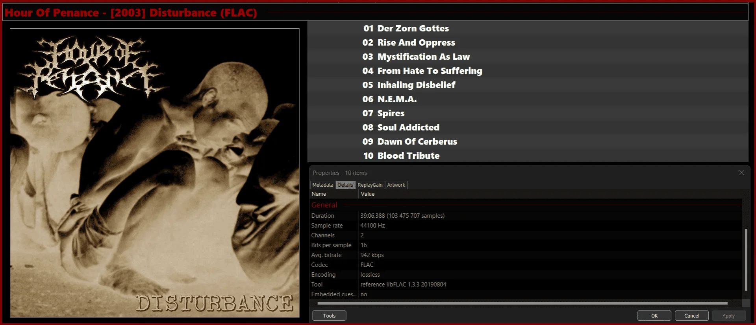Select the Disturbance album cover artwork

tap(155, 173)
